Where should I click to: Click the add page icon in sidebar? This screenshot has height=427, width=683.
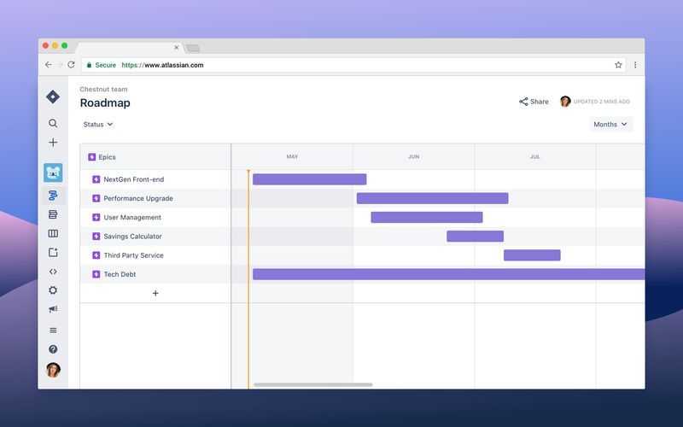coord(53,252)
